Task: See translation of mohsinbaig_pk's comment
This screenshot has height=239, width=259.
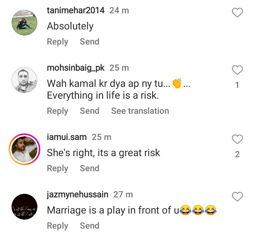Action: tap(140, 111)
